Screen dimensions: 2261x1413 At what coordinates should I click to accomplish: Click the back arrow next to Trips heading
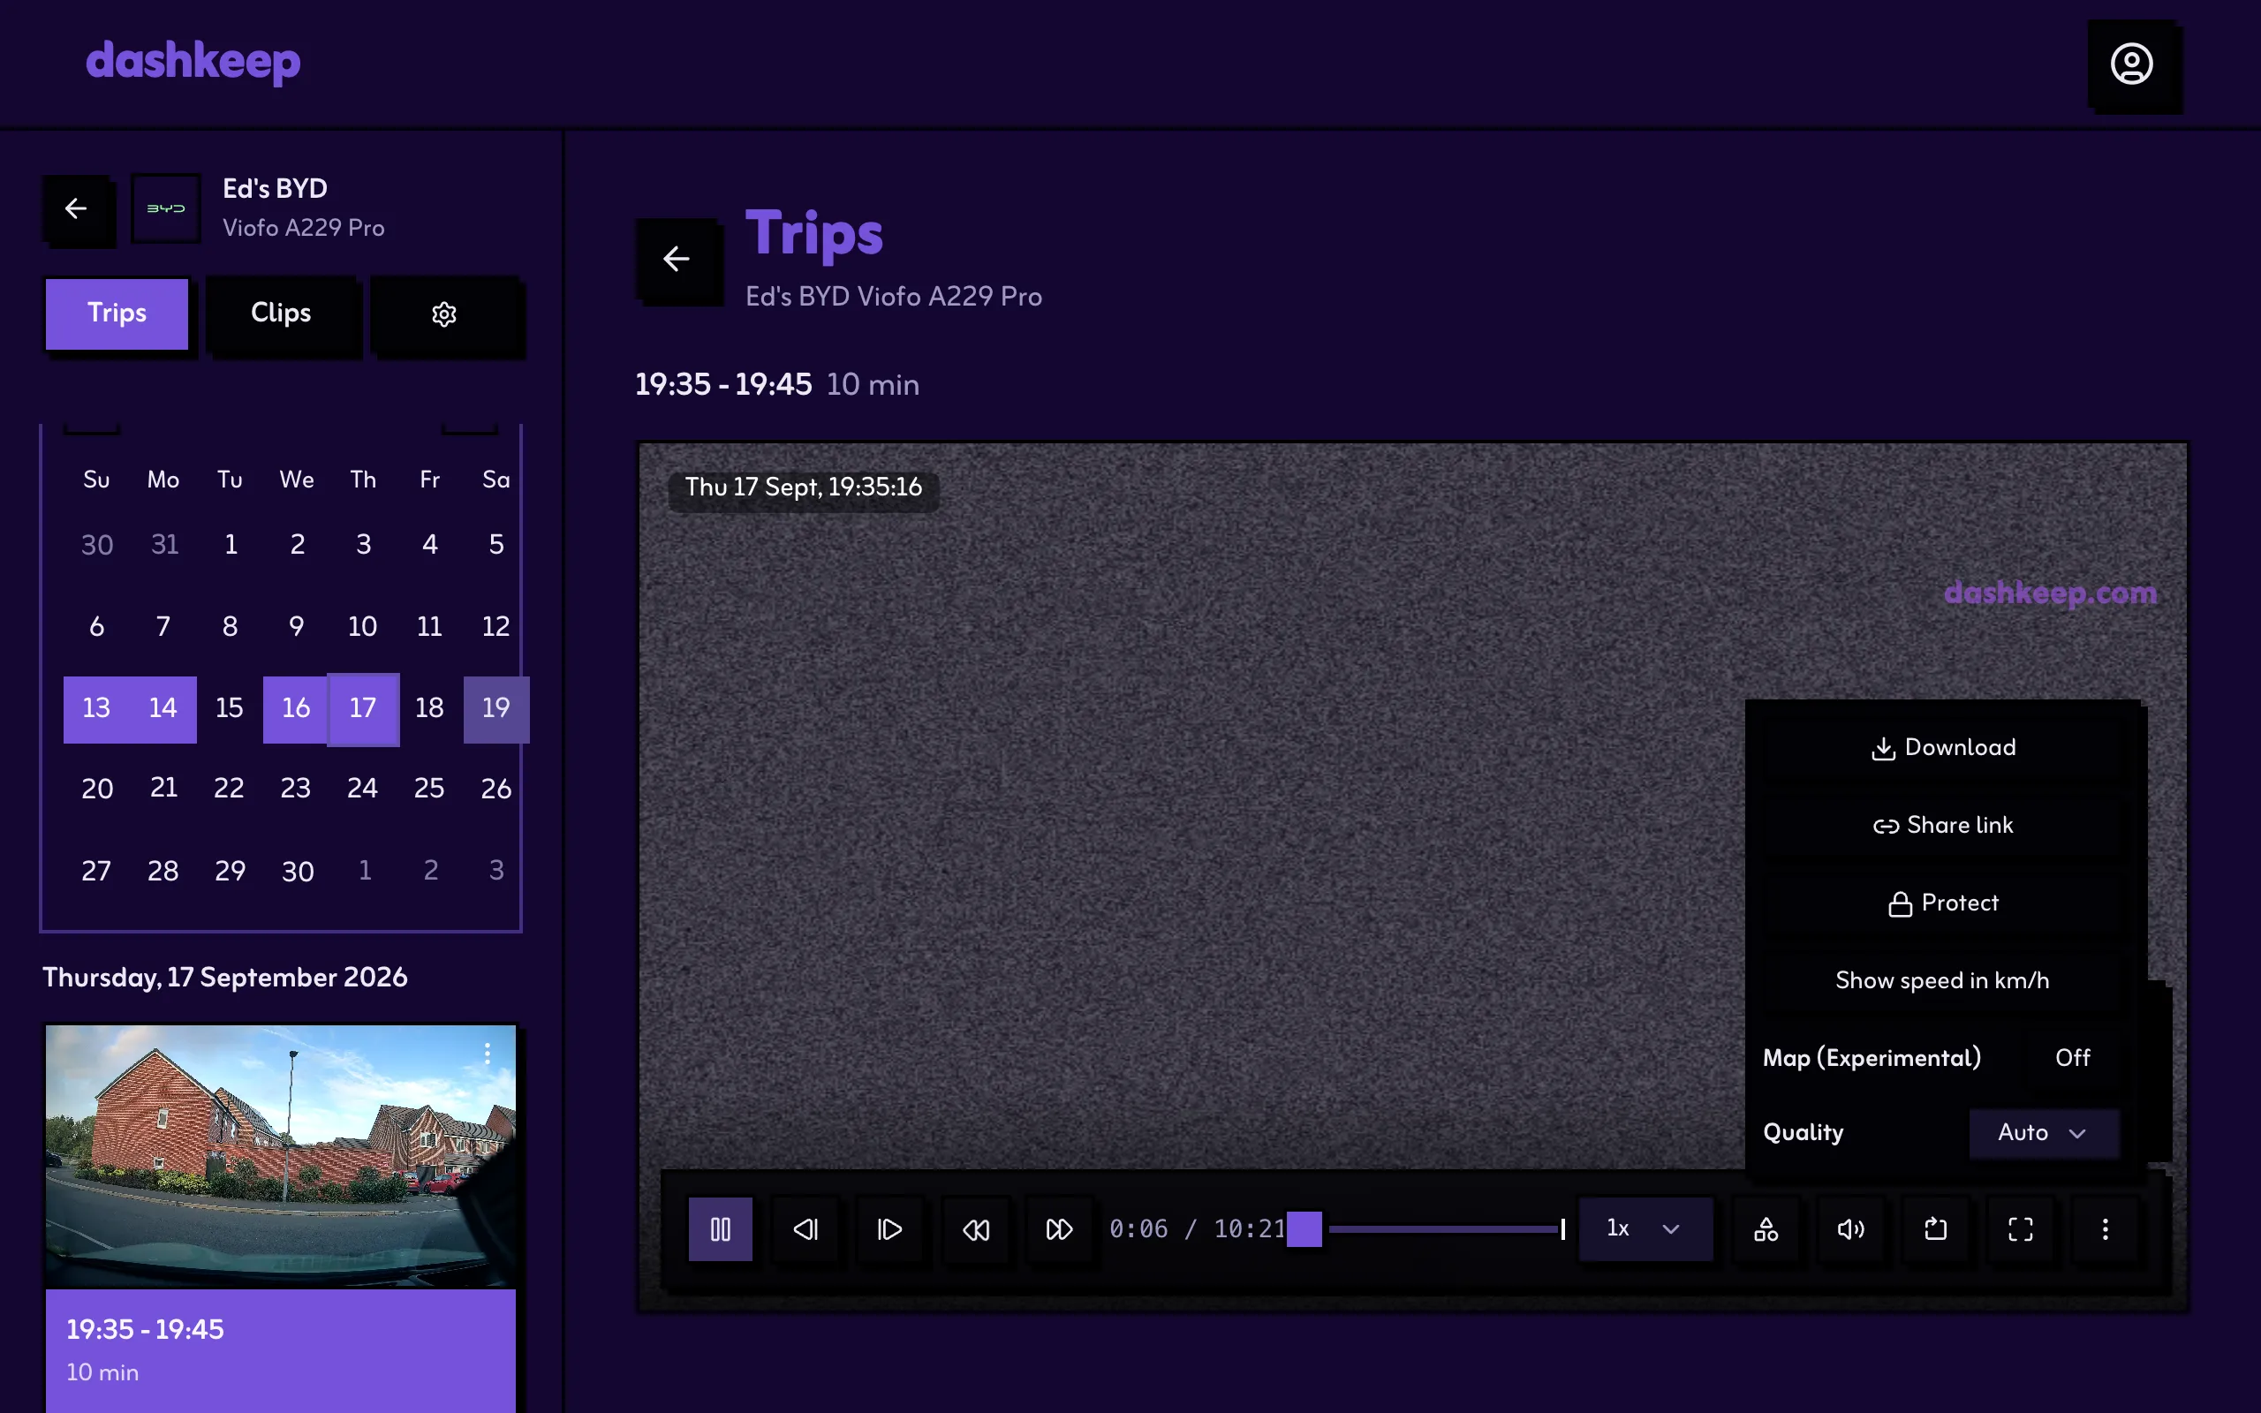tap(677, 259)
